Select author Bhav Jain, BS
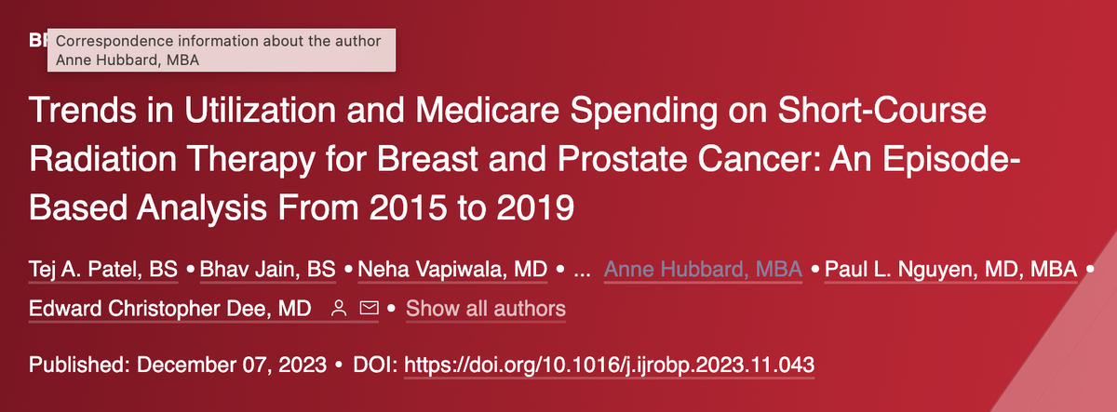The image size is (1117, 412). [x=268, y=270]
